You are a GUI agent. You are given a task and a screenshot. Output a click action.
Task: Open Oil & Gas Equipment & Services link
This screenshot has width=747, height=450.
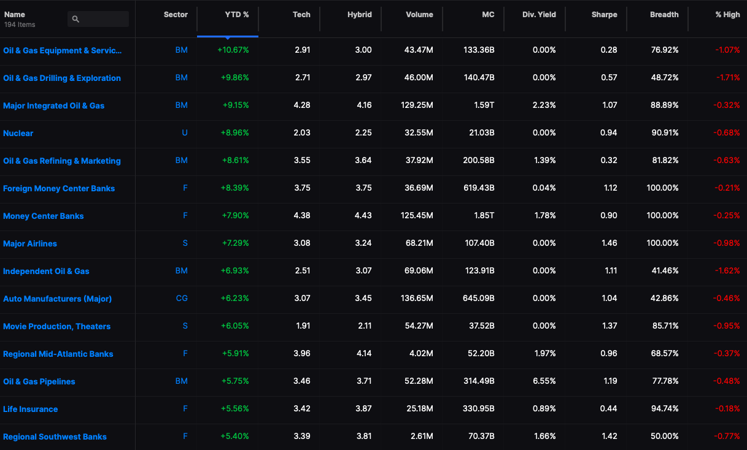63,51
